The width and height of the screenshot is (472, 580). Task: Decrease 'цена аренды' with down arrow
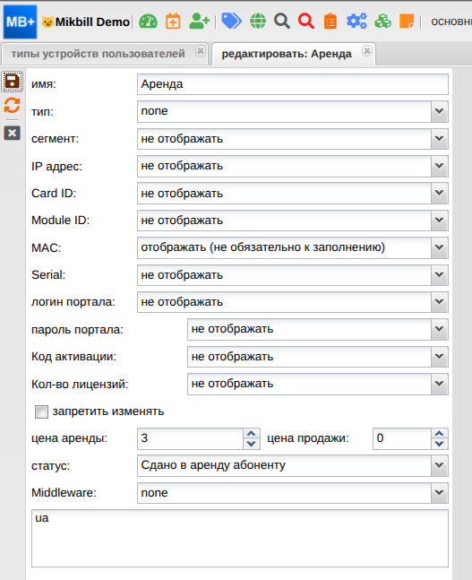(x=252, y=444)
